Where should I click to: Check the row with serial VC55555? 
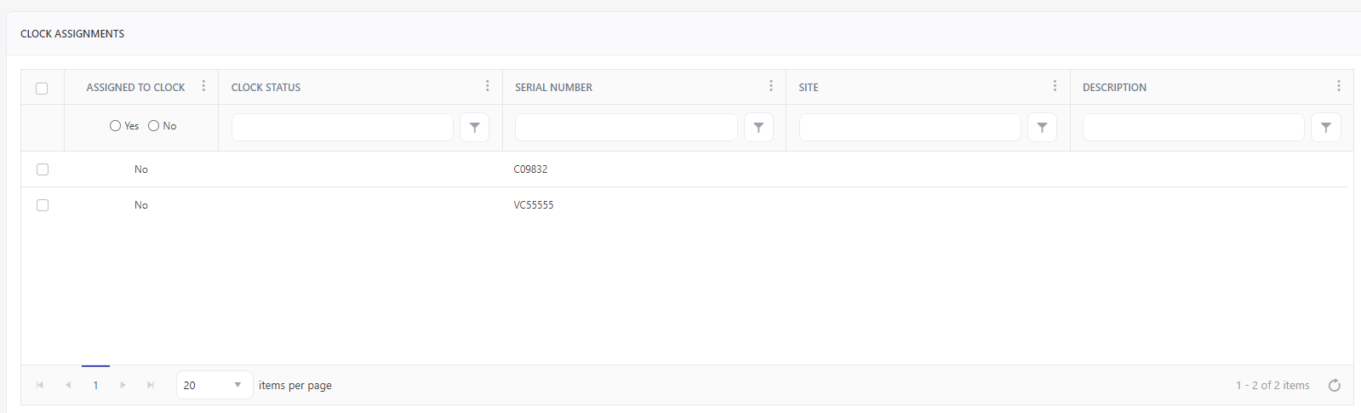[43, 205]
